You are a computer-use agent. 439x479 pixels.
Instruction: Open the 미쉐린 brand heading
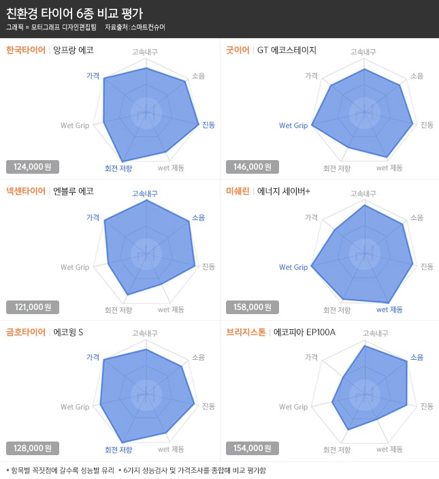point(238,191)
